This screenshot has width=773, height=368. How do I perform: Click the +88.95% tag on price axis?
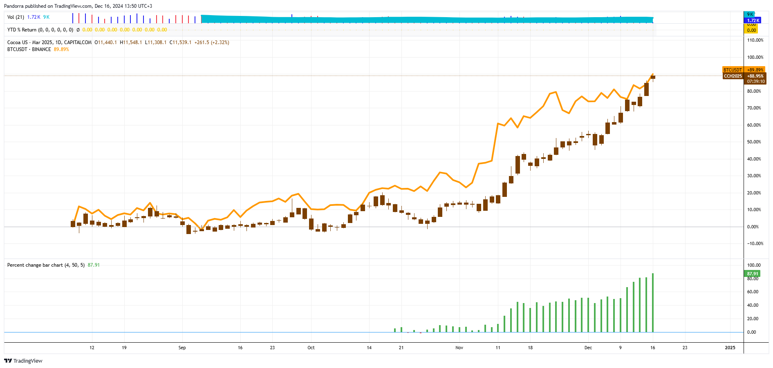755,76
